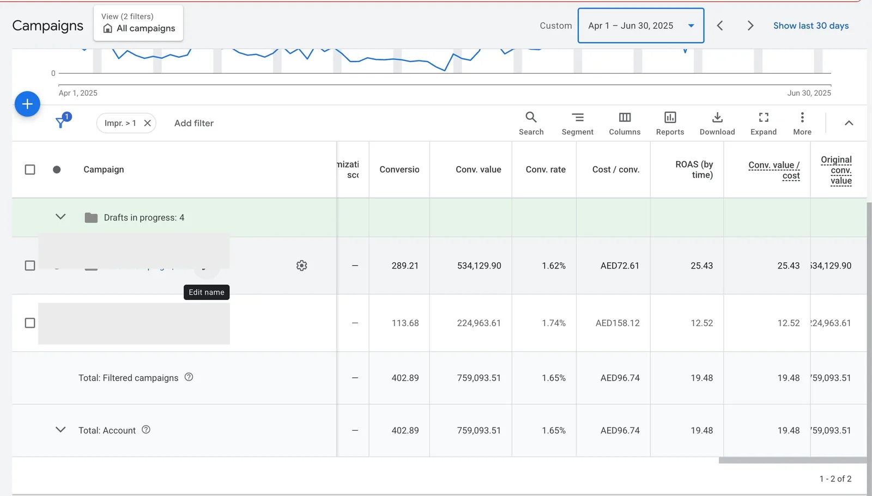Sort by Conv. rate column header
Viewport: 872px width, 496px height.
tap(546, 169)
